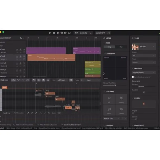Click the Record button in transport bar
The height and width of the screenshot is (160, 160).
point(58,33)
